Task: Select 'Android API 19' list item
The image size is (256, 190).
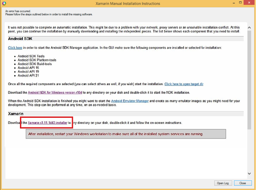Action: tap(28, 71)
